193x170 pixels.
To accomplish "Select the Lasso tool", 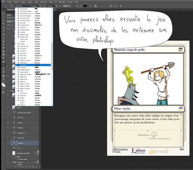I will click(x=4, y=20).
